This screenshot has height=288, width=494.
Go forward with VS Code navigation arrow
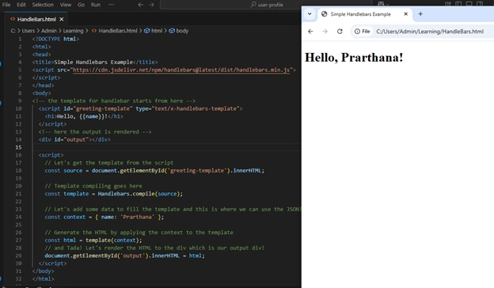(x=151, y=5)
